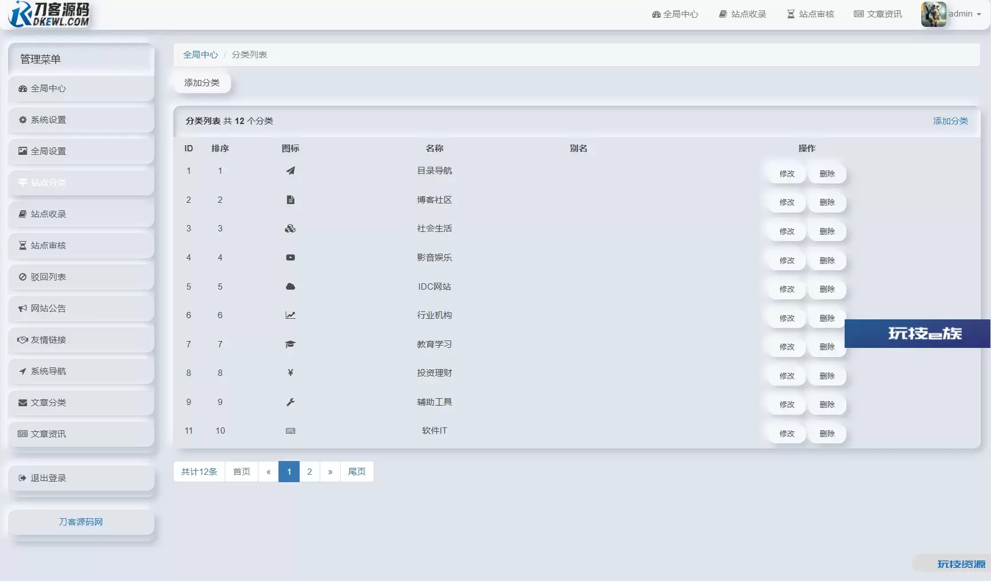Log out using 退出登录
This screenshot has width=991, height=581.
pyautogui.click(x=49, y=478)
